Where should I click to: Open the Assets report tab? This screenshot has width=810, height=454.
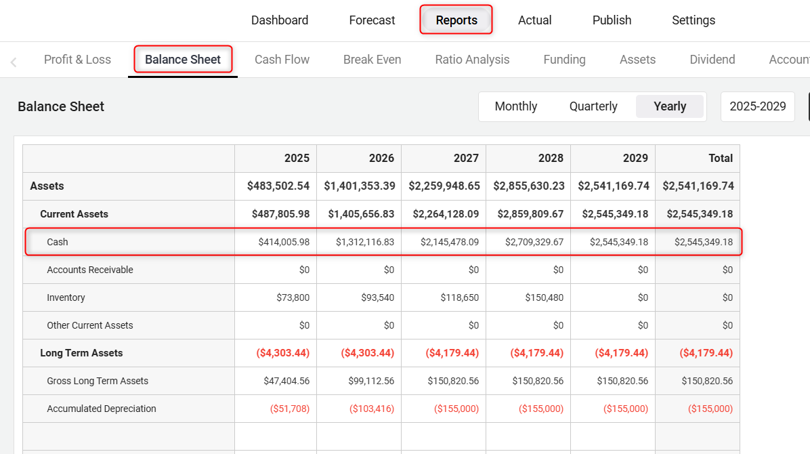(637, 60)
